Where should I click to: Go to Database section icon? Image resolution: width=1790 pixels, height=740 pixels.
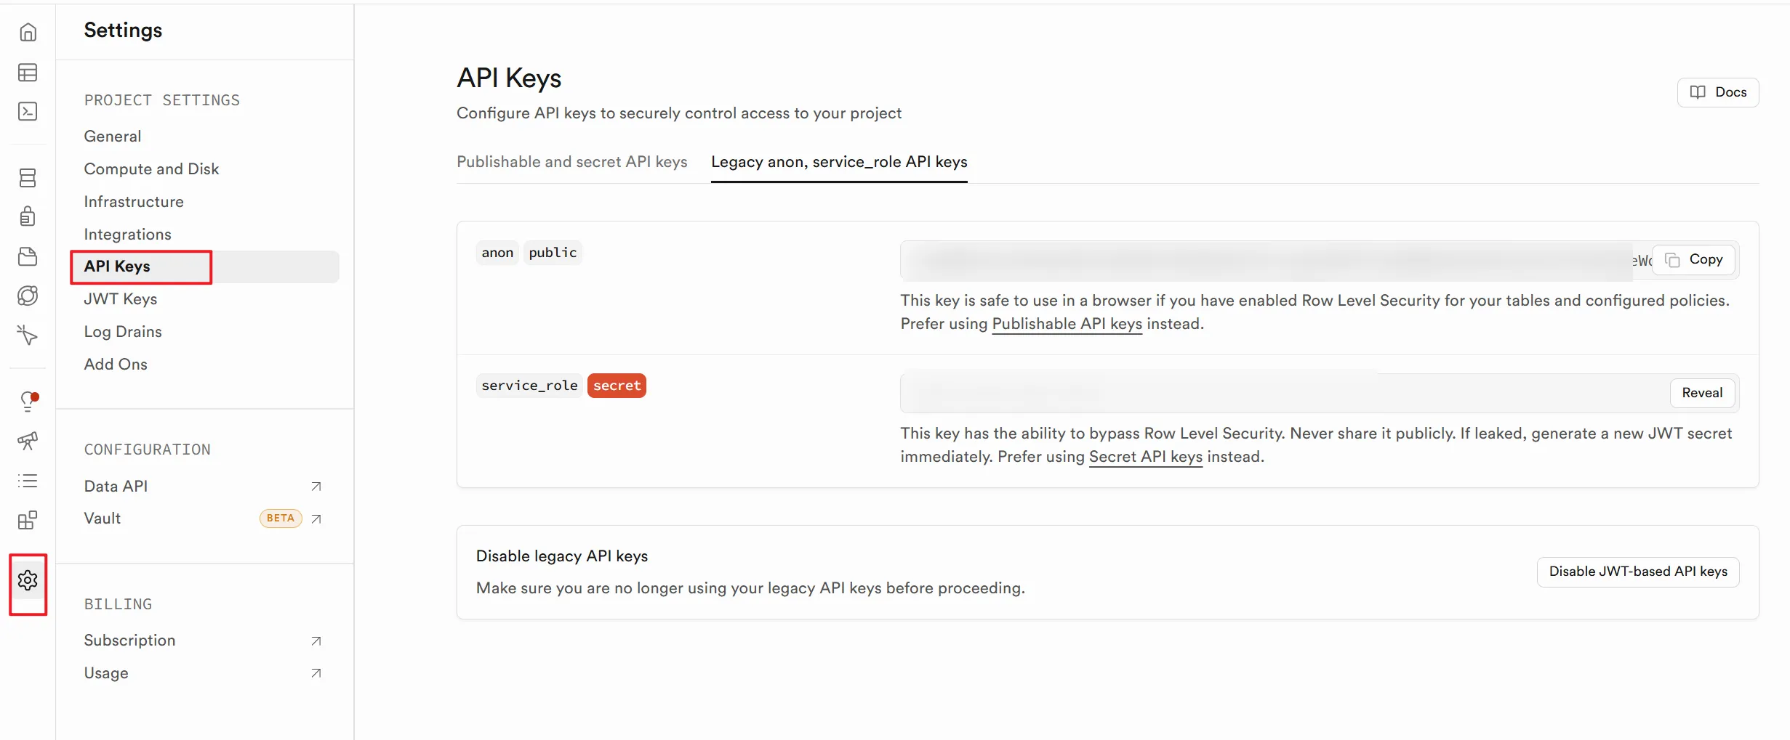(x=28, y=178)
